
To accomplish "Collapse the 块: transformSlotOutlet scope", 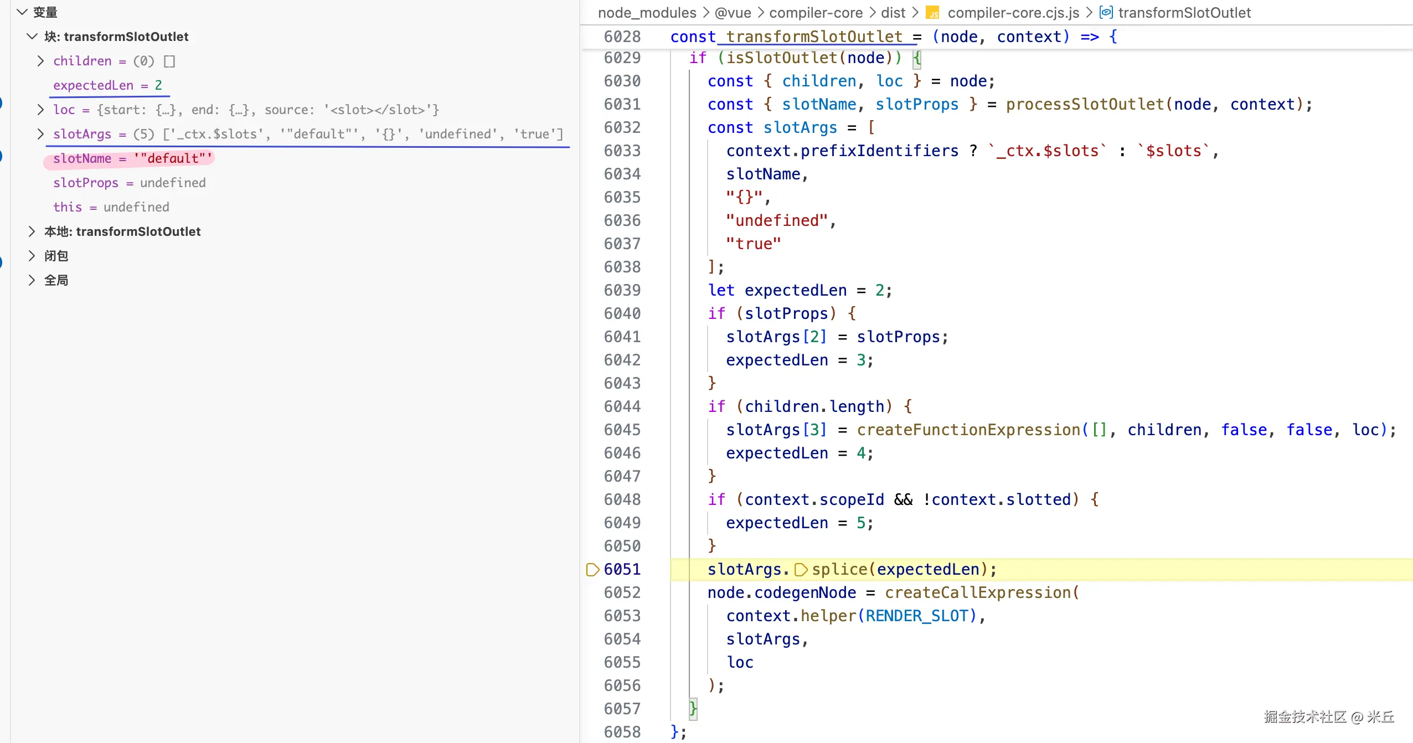I will pyautogui.click(x=32, y=37).
